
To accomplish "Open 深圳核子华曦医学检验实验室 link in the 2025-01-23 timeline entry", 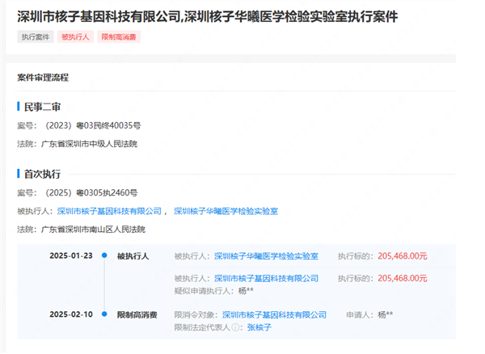I will [266, 256].
